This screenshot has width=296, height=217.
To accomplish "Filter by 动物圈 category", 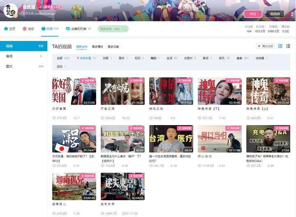I will point(261,58).
